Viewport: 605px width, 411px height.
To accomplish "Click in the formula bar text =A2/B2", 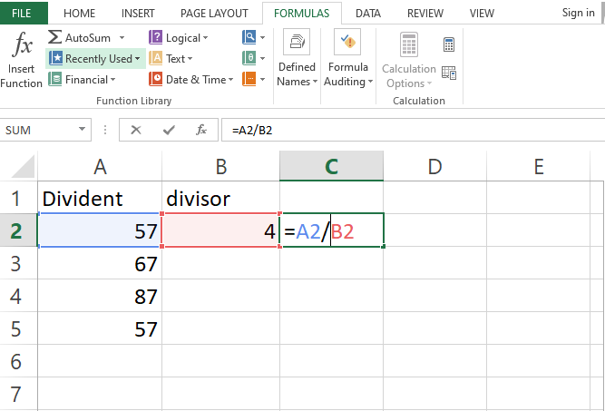I will 252,131.
